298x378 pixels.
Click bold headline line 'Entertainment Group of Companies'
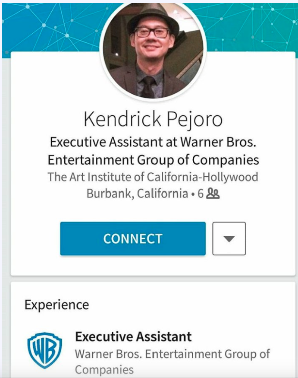pos(154,160)
